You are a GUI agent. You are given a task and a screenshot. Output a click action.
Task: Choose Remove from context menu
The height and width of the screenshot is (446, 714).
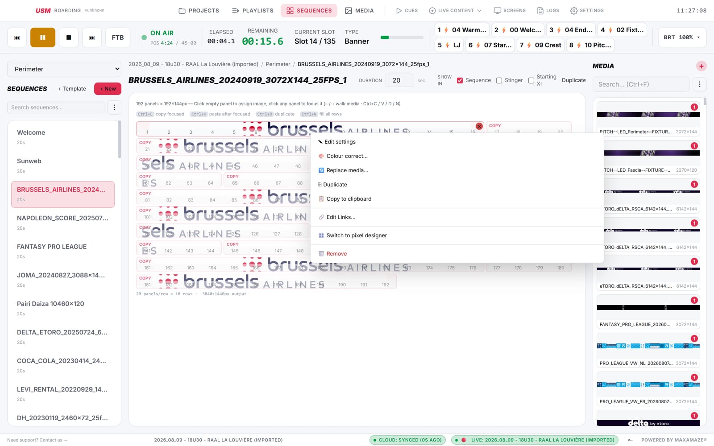[x=457, y=254]
